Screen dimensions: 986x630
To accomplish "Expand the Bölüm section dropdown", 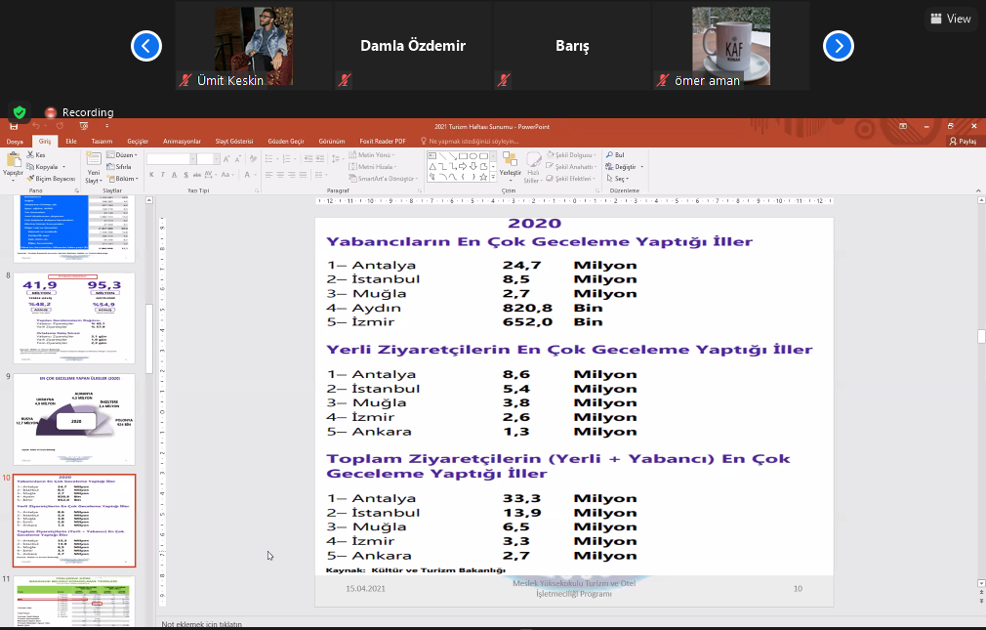I will [x=123, y=179].
